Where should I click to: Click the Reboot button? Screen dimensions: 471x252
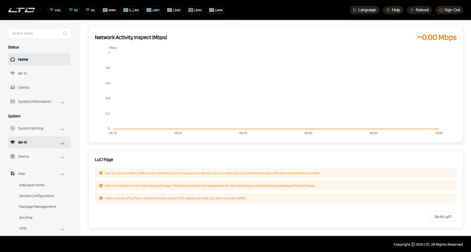click(419, 10)
